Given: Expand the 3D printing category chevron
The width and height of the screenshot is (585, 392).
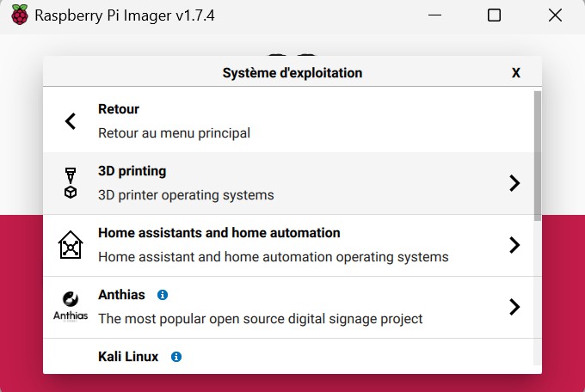Looking at the screenshot, I should click(x=514, y=183).
